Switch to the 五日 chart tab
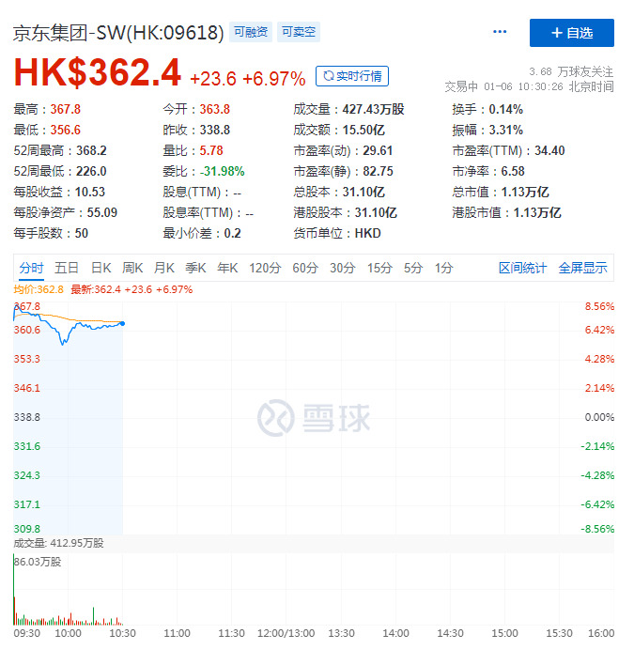 click(67, 268)
